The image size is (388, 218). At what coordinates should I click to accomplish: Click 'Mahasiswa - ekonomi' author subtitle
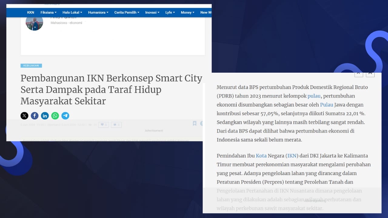[x=66, y=23]
